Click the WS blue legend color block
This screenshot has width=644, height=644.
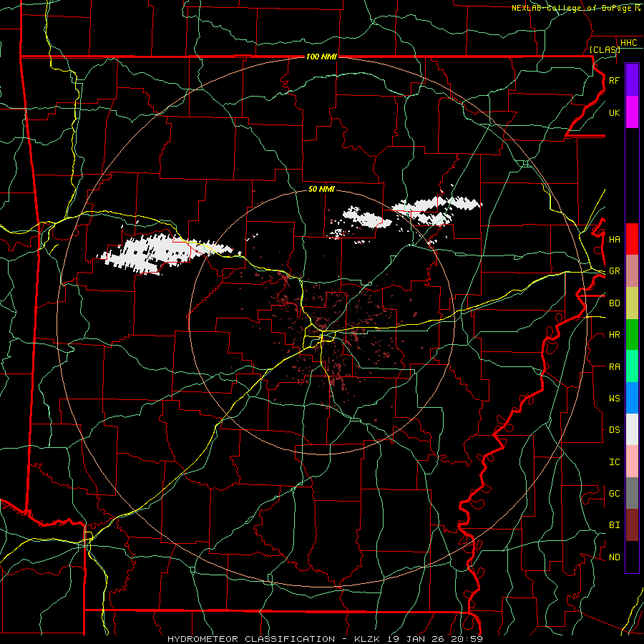click(632, 398)
